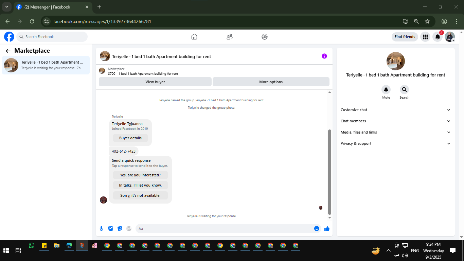Open the large group photo in right panel
The image size is (464, 261).
396,61
